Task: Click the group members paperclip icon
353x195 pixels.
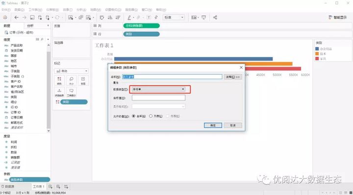Action: [138, 17]
